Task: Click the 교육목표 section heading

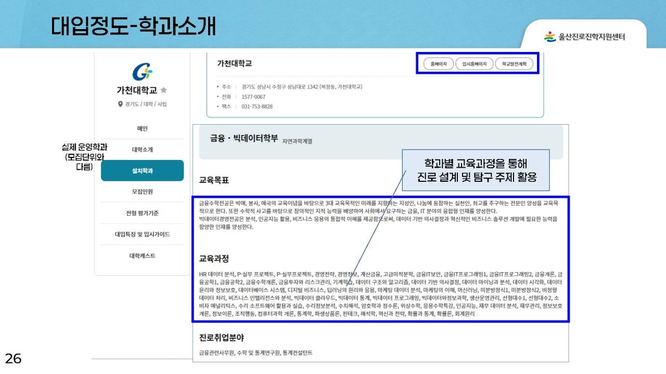Action: click(214, 180)
